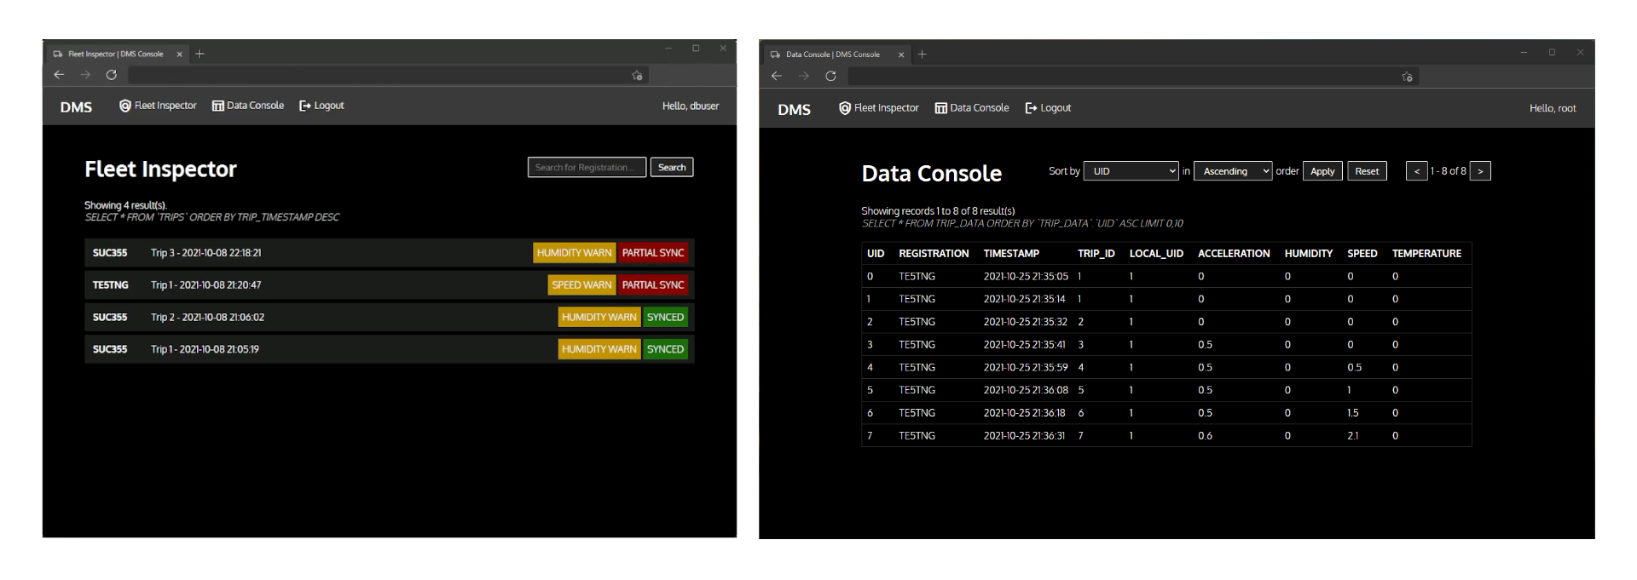This screenshot has width=1637, height=580.
Task: Click the TRIP_ID column header
Action: (x=1096, y=254)
